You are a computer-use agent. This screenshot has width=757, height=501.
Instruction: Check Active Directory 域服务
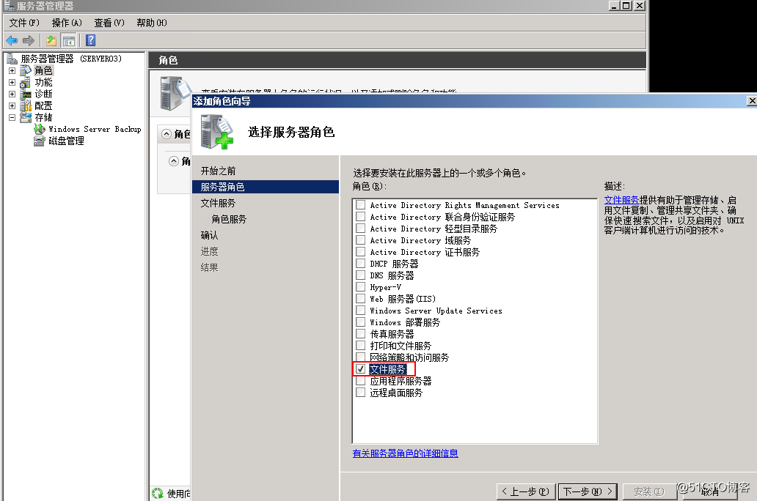pos(361,240)
